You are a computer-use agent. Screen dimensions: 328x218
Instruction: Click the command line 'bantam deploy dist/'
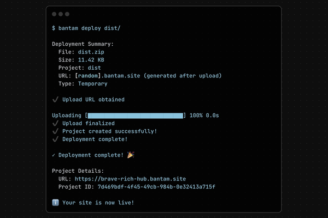(89, 28)
